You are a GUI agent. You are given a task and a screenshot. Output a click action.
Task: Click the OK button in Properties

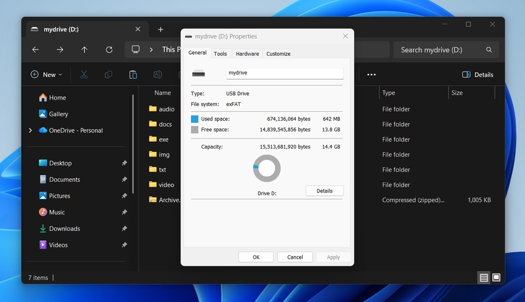click(x=256, y=257)
